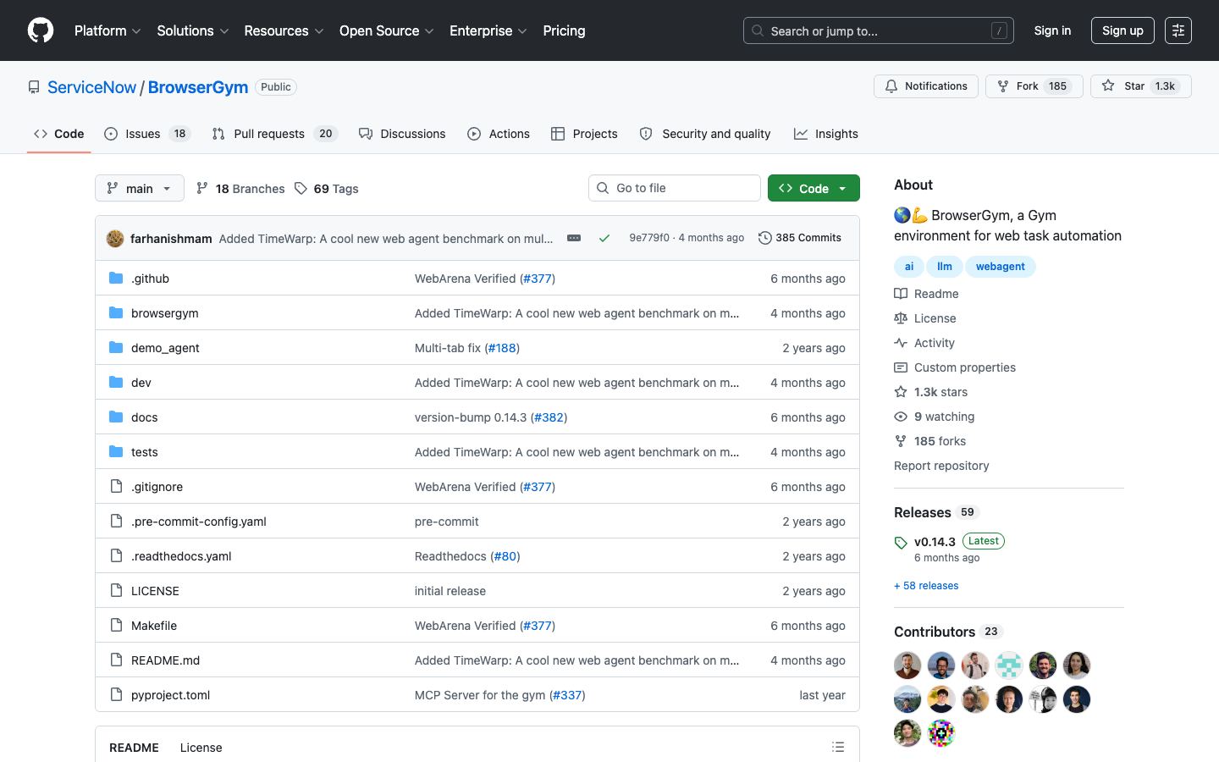Click the llm topic tag
This screenshot has height=762, width=1219.
pos(944,267)
